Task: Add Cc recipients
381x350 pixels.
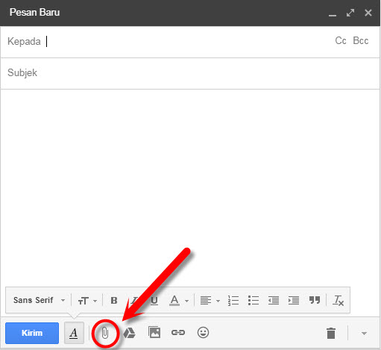Action: click(341, 41)
